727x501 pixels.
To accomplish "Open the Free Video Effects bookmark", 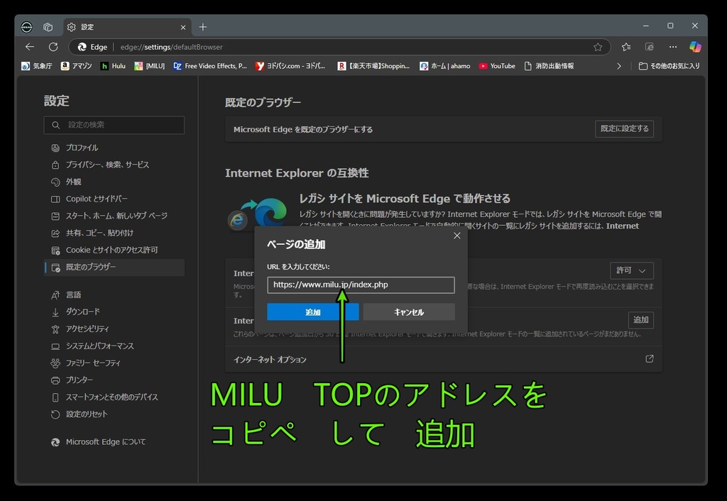I will (210, 66).
